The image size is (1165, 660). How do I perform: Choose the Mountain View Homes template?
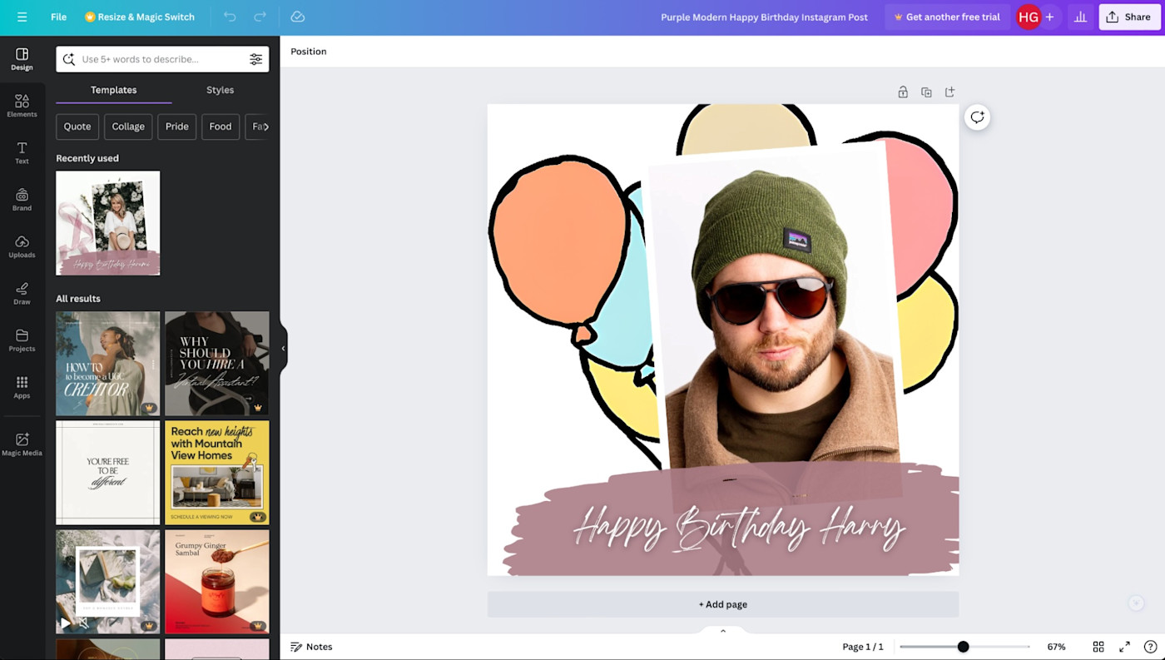click(x=217, y=473)
